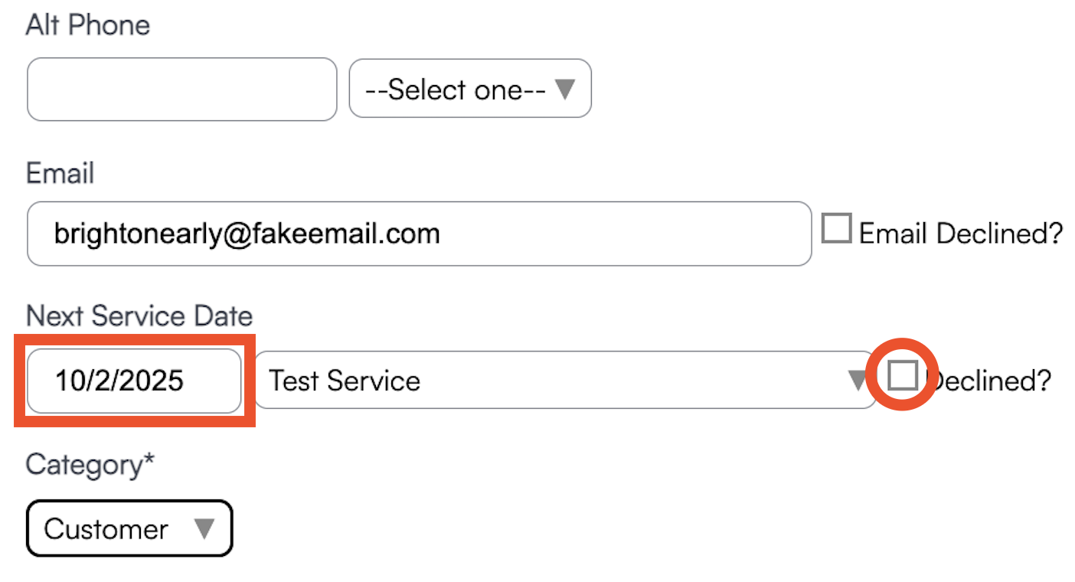The width and height of the screenshot is (1075, 582).
Task: Click the Email address input field
Action: 418,234
